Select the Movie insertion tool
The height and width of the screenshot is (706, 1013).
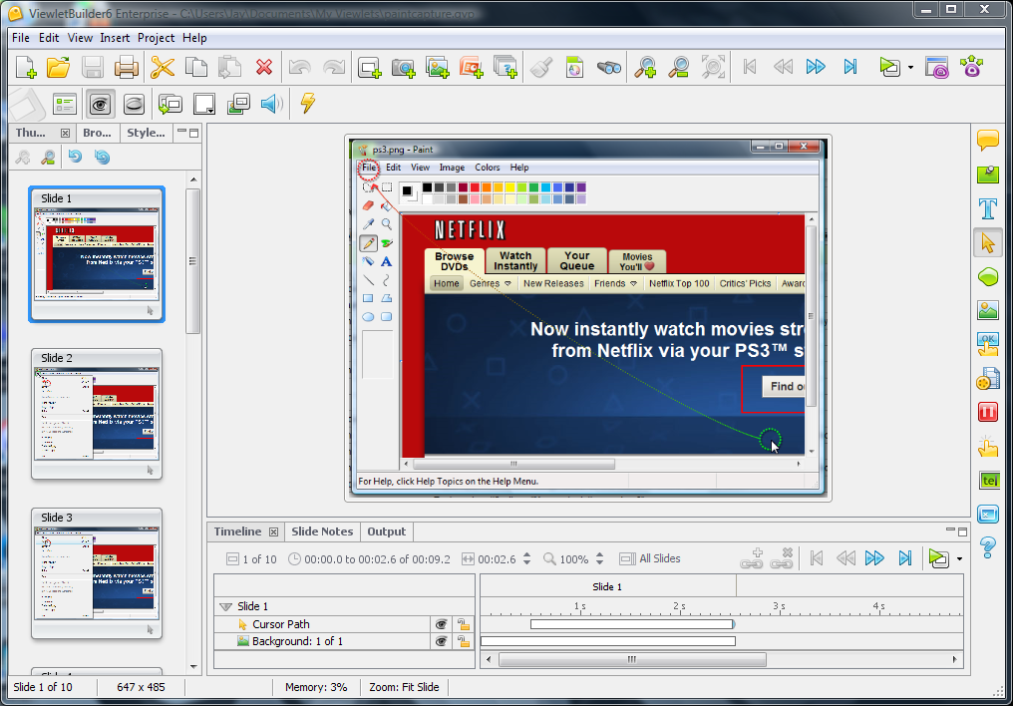click(x=987, y=378)
